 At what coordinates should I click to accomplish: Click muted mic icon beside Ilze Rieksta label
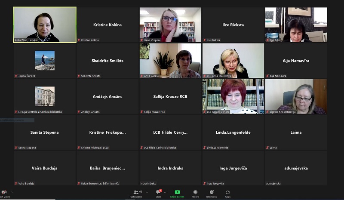(x=205, y=40)
